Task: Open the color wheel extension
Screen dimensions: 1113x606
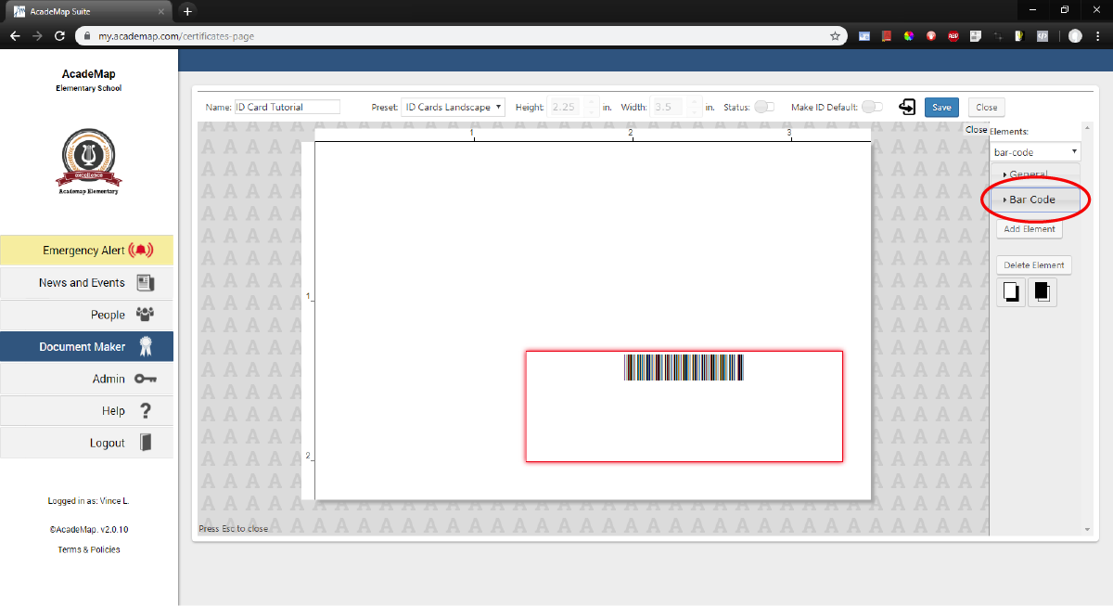Action: 909,36
